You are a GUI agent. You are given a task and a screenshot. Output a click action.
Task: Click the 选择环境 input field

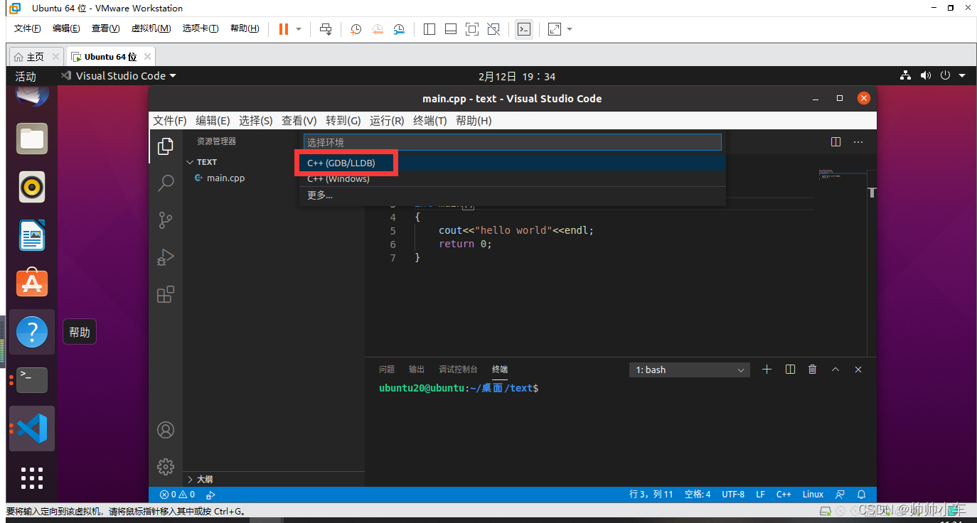pos(512,142)
